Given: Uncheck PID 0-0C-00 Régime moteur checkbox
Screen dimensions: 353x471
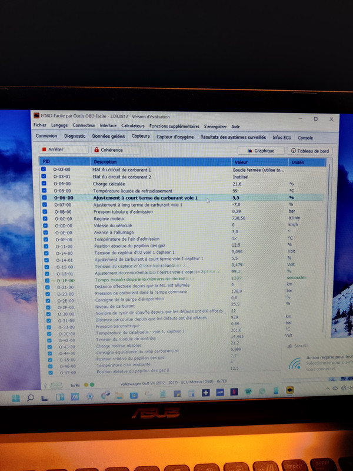Looking at the screenshot, I should point(45,218).
